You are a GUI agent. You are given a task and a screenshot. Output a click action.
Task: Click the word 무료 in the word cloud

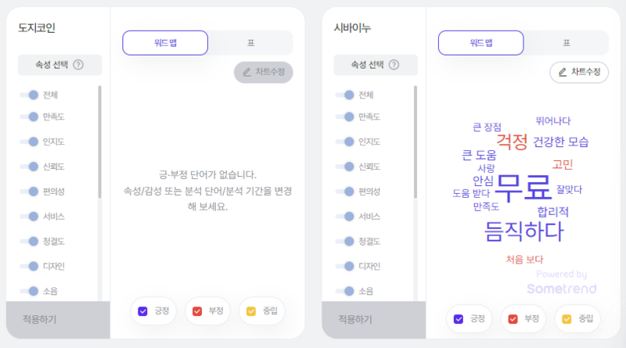pyautogui.click(x=523, y=187)
